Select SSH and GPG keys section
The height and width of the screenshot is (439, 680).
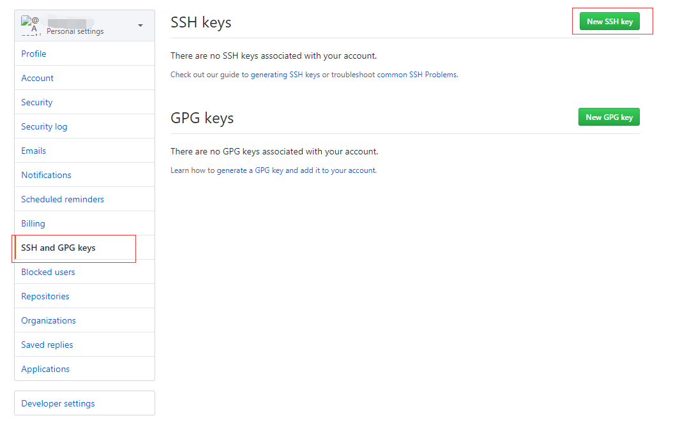coord(58,248)
